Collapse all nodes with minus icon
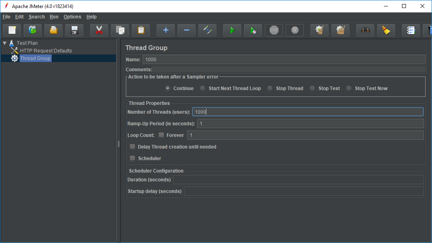 (x=186, y=30)
